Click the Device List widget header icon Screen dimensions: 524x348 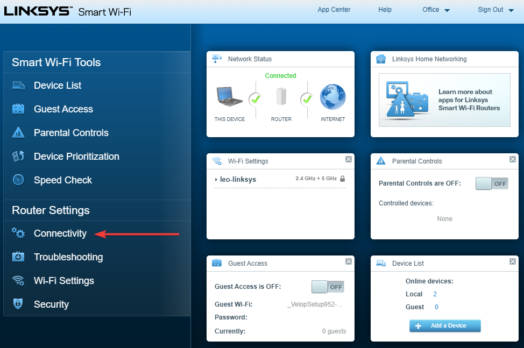click(381, 263)
